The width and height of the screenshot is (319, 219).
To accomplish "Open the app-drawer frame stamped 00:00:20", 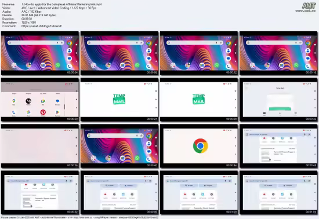I will click(x=40, y=100).
